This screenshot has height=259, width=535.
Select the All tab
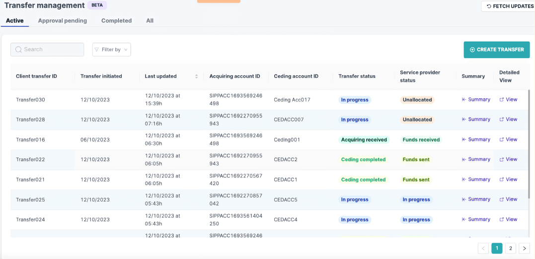(x=150, y=21)
